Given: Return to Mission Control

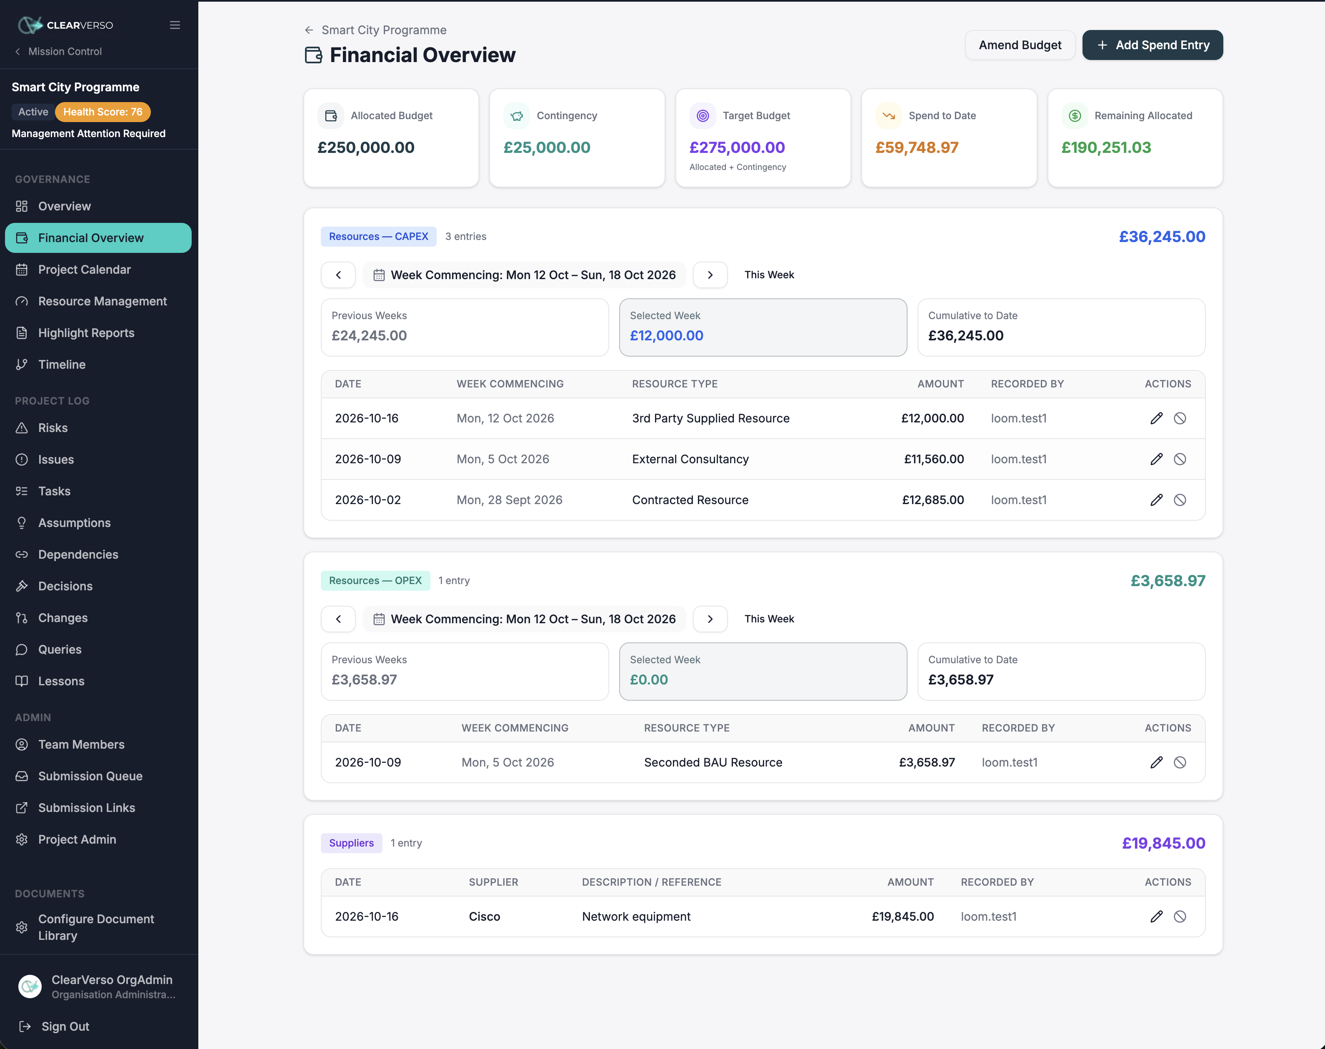Looking at the screenshot, I should coord(58,52).
